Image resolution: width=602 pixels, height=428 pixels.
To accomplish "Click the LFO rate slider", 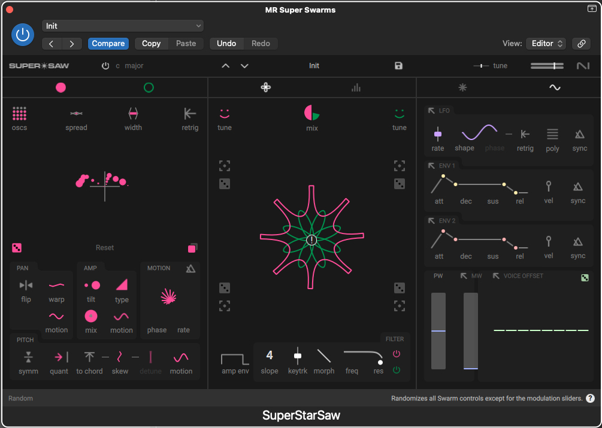I will click(438, 134).
